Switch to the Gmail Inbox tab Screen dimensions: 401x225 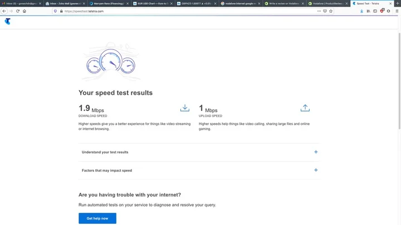pyautogui.click(x=22, y=3)
